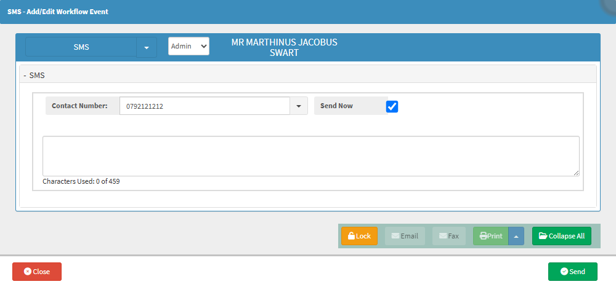The height and width of the screenshot is (287, 616).
Task: Click the red Close button
Action: tap(37, 272)
